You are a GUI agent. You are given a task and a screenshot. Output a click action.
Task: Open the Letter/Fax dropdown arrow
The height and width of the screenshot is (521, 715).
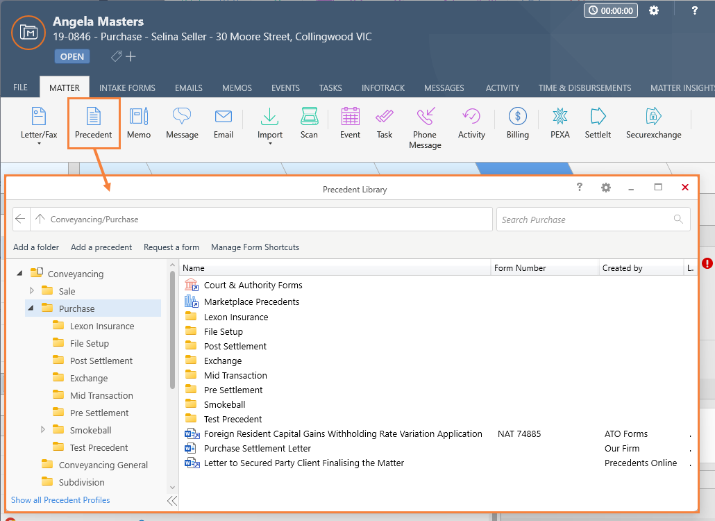pyautogui.click(x=39, y=143)
